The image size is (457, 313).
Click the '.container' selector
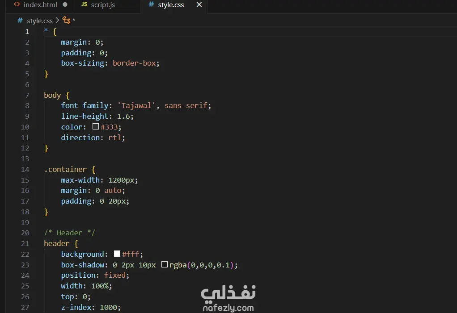(x=65, y=169)
